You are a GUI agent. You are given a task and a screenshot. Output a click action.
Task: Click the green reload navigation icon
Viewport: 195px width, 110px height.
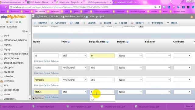point(19,22)
